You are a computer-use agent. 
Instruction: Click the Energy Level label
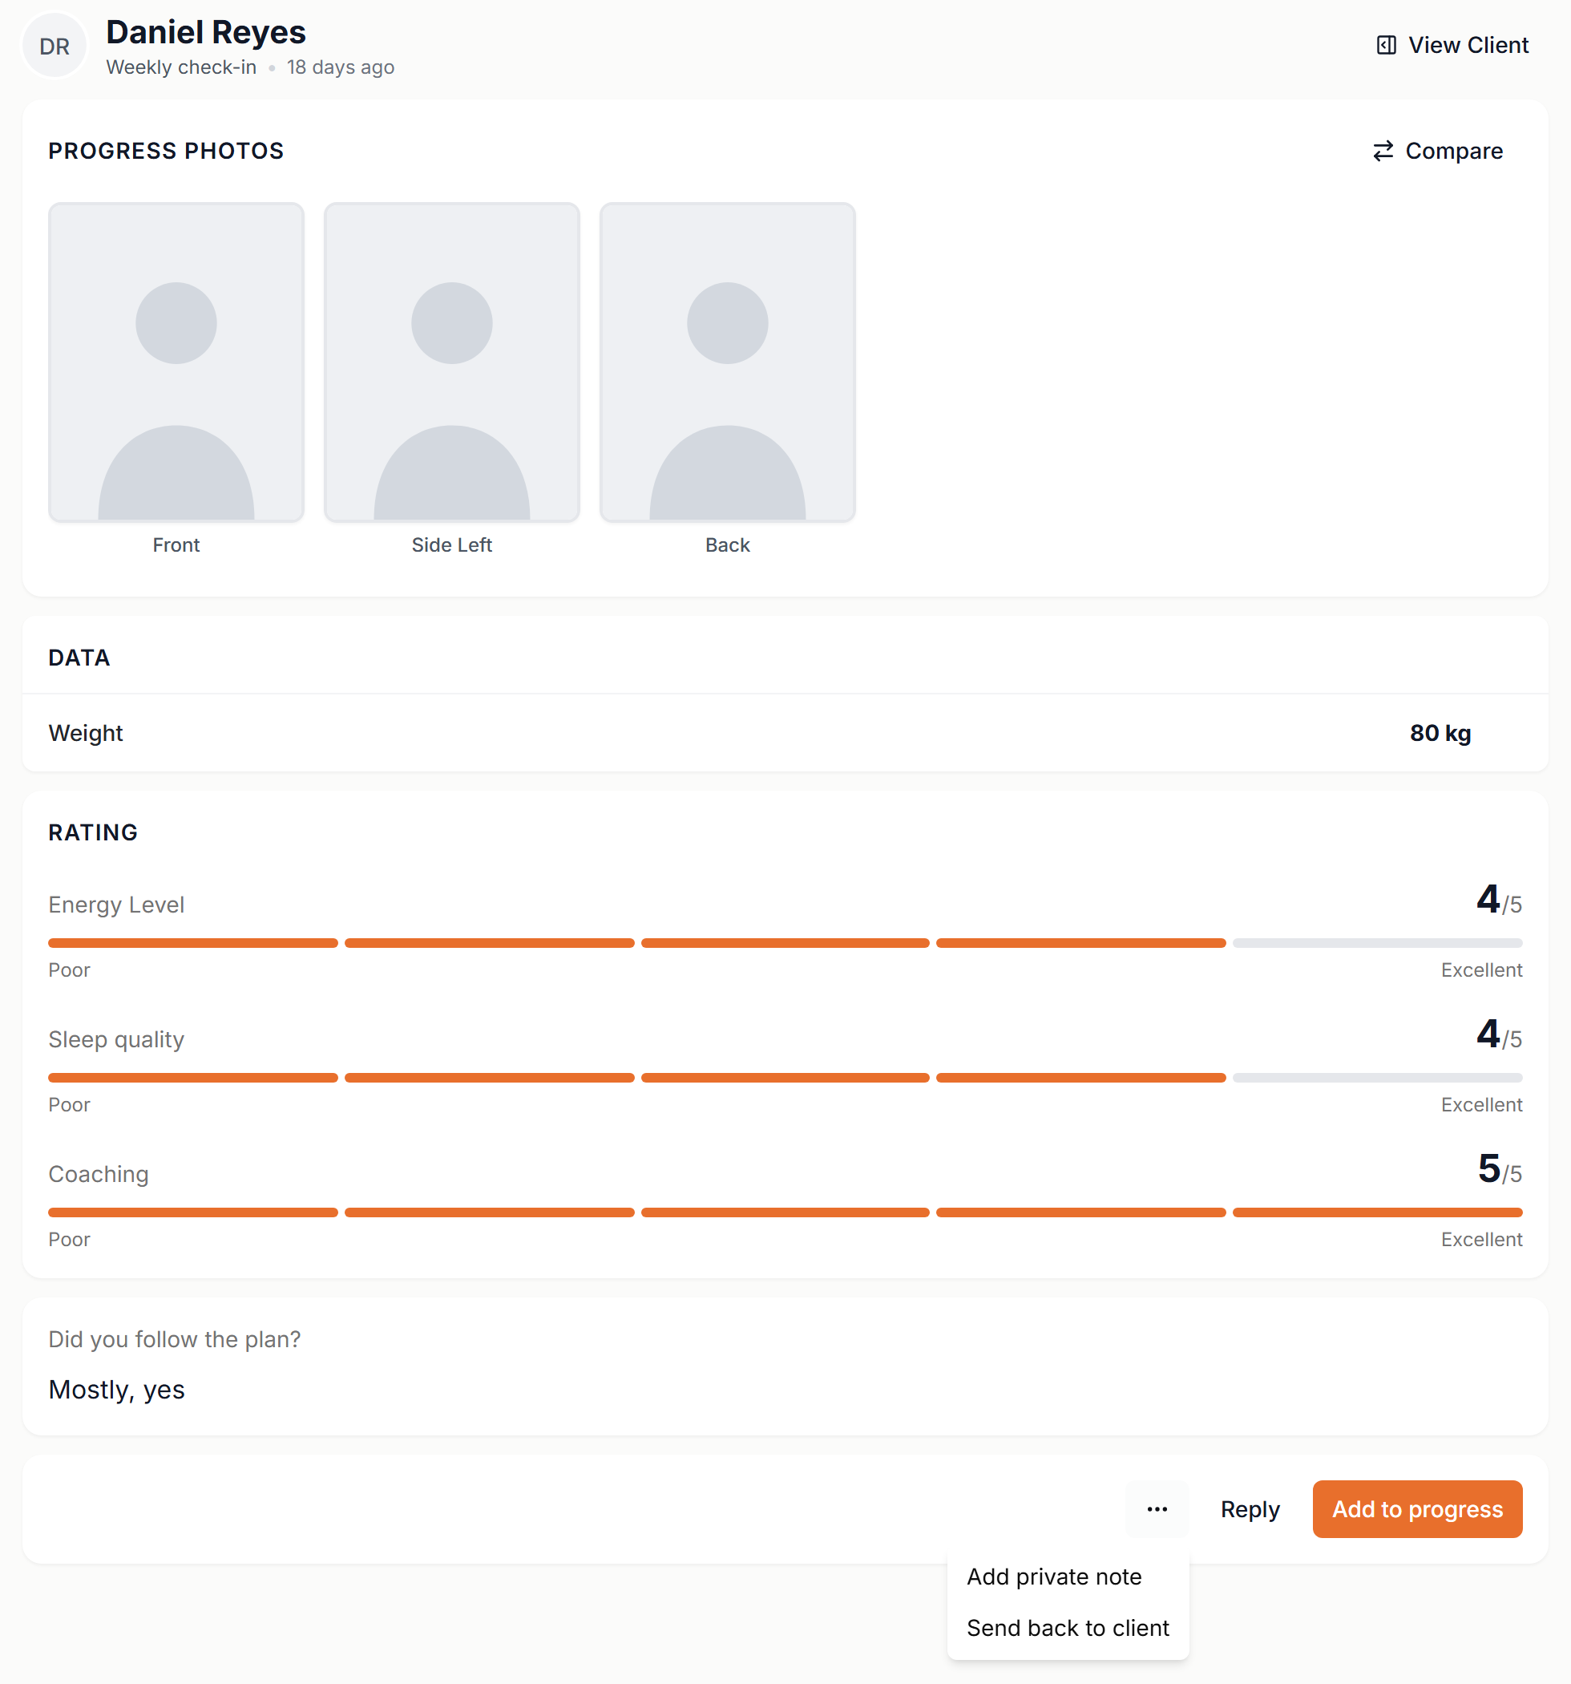(116, 905)
